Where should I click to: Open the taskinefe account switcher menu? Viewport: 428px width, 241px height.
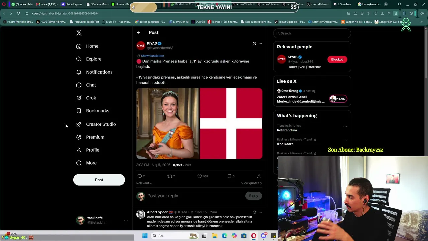[126, 220]
